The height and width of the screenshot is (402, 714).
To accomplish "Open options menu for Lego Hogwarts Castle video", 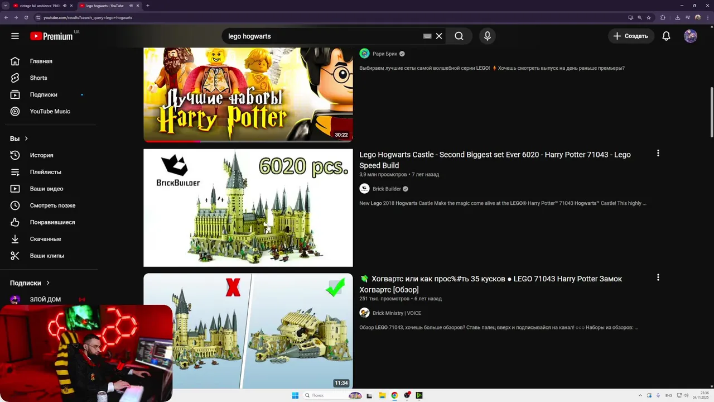I will click(x=658, y=153).
